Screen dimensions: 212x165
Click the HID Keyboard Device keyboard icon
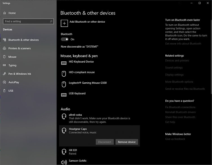click(64, 63)
